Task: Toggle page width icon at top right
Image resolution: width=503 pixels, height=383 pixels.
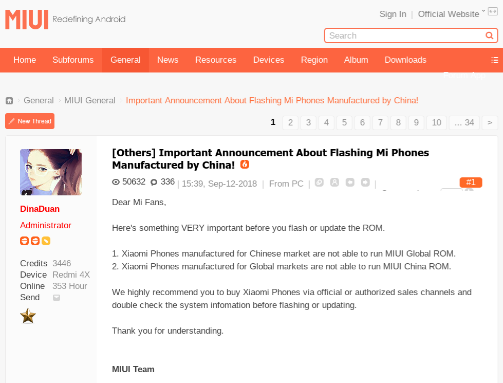Action: pos(493,11)
